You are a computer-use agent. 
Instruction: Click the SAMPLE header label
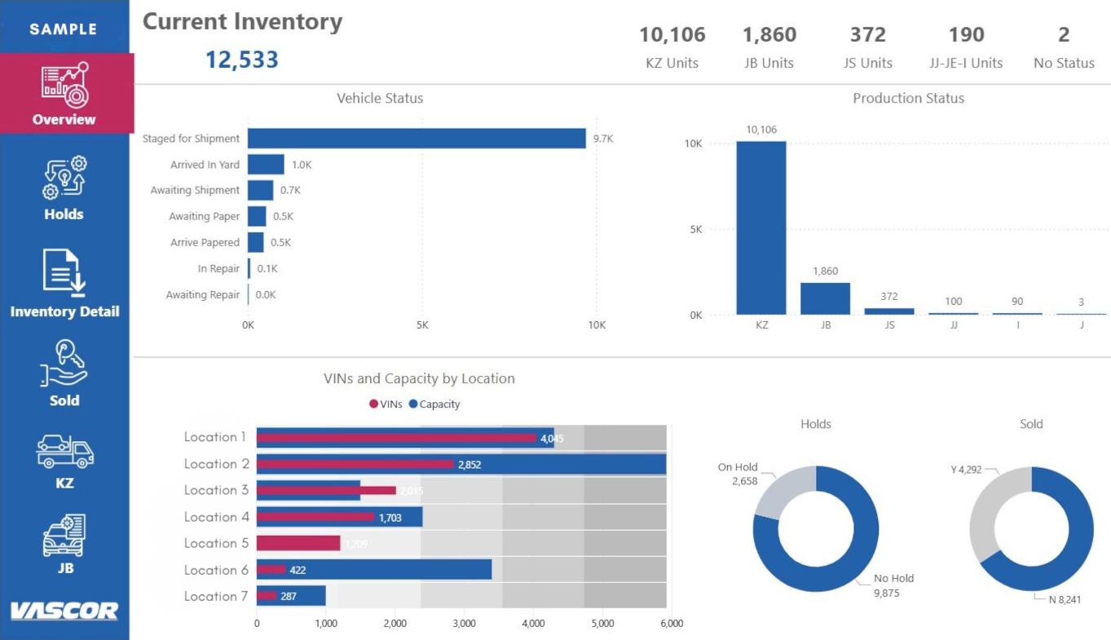pos(64,29)
